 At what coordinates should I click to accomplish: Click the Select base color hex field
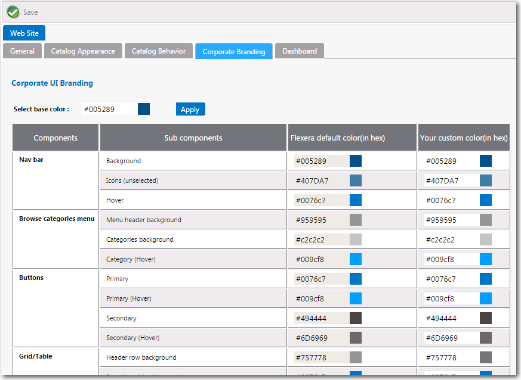(x=109, y=109)
